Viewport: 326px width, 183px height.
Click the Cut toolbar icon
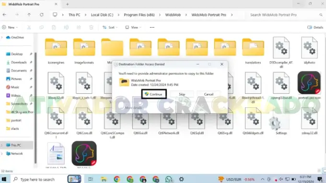[x=29, y=27]
